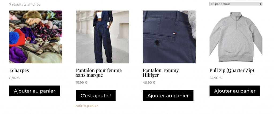Click the '7 résultats affichés' text
This screenshot has height=114, width=274.
[25, 5]
